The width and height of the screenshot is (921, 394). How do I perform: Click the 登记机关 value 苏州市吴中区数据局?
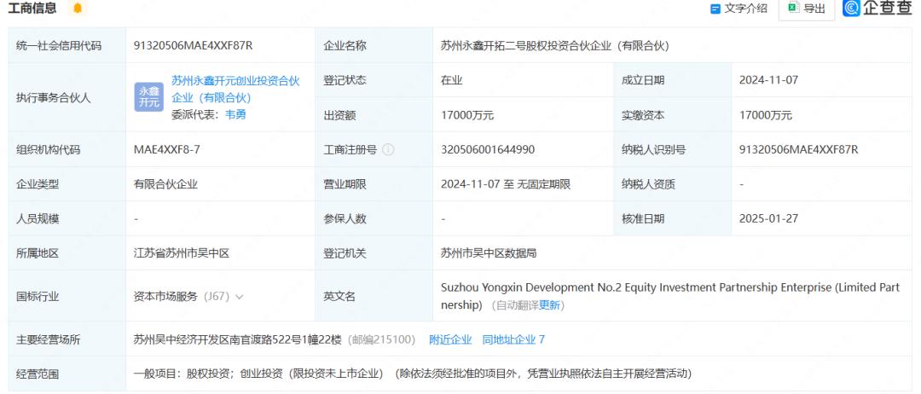click(x=489, y=253)
